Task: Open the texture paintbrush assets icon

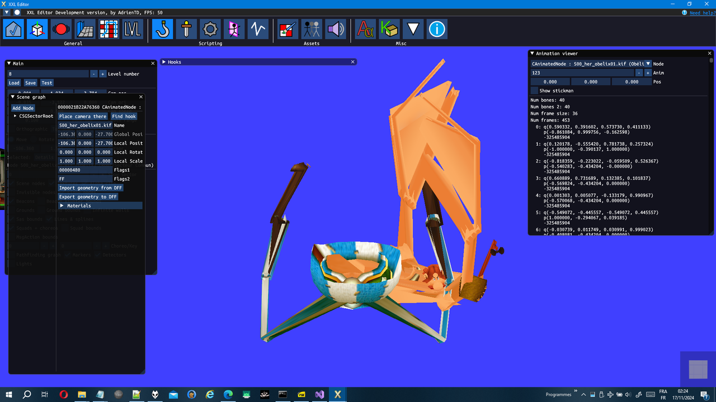Action: tap(288, 29)
